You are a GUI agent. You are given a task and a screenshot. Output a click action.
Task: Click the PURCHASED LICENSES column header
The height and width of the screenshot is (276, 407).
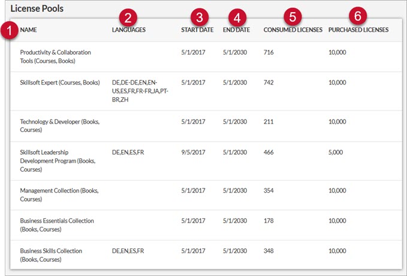click(x=358, y=30)
